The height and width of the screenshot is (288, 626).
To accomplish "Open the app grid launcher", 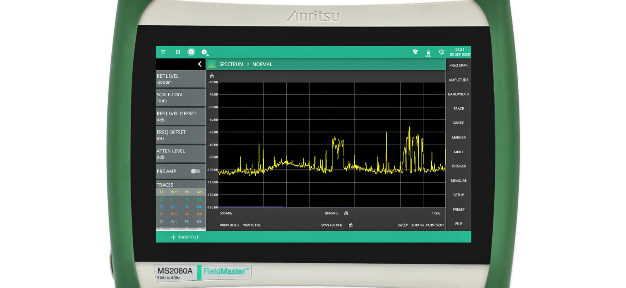I will tap(178, 52).
